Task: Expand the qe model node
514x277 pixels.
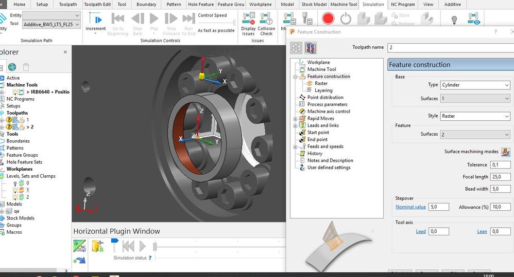Action: [x=2, y=211]
